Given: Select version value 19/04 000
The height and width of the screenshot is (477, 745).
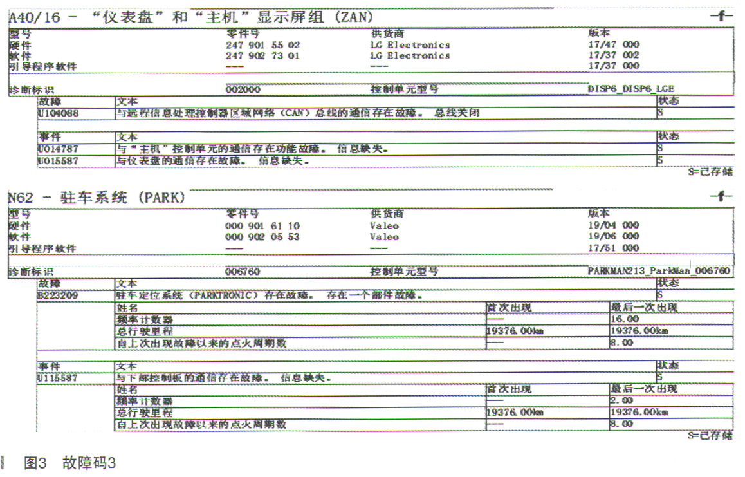Looking at the screenshot, I should pos(614,225).
